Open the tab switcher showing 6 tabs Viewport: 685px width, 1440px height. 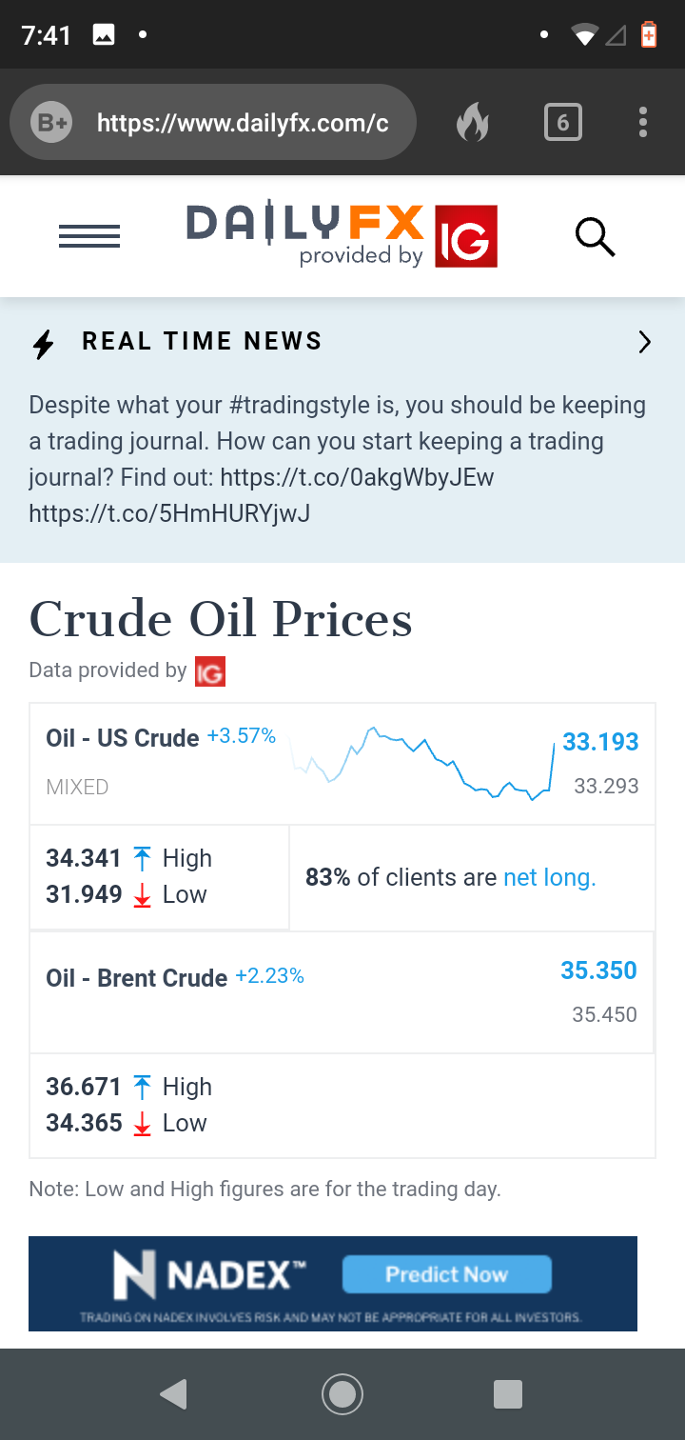[x=562, y=123]
